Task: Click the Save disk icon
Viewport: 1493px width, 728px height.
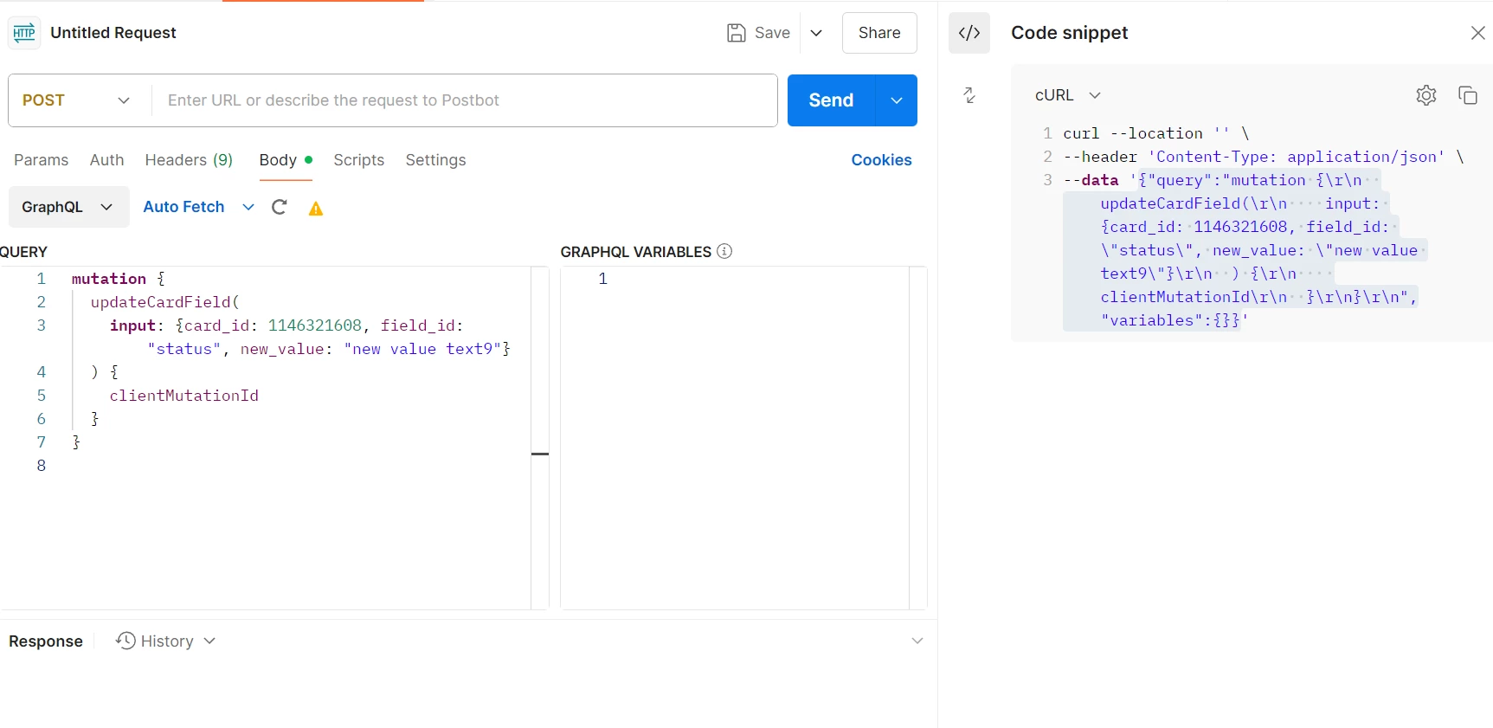Action: 736,33
